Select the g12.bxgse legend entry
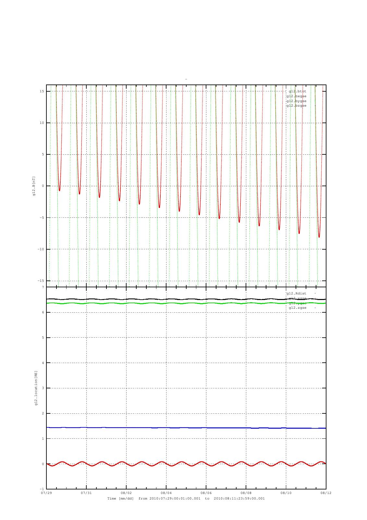 (296, 96)
